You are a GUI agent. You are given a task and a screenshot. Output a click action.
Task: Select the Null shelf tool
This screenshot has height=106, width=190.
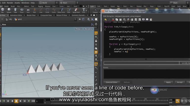click(34, 10)
